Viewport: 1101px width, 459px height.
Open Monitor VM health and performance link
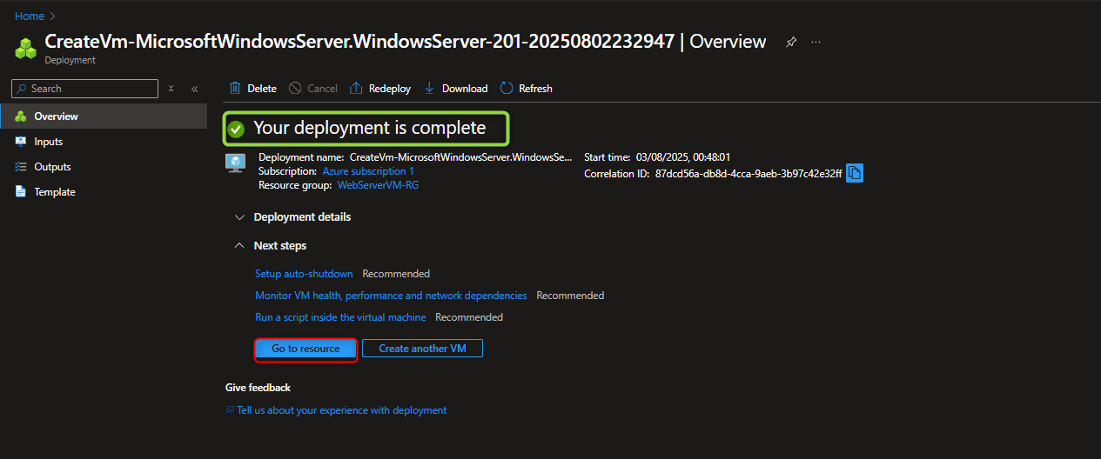[391, 296]
